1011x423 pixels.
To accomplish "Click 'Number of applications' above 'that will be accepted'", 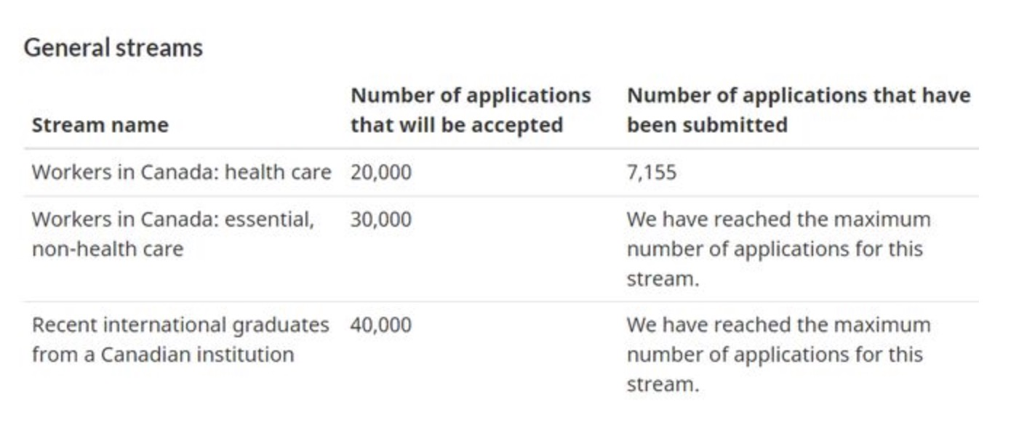I will (x=471, y=95).
